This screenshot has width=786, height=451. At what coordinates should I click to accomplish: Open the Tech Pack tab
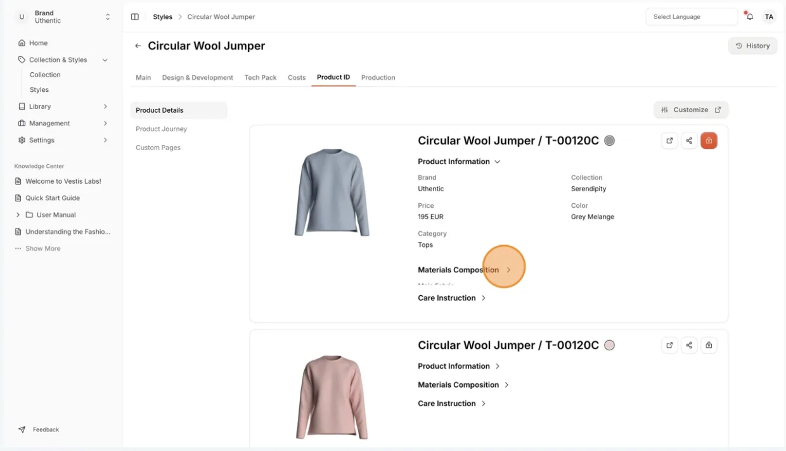[261, 77]
